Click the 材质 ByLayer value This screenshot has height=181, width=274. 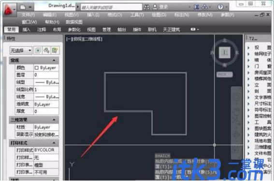click(46, 127)
